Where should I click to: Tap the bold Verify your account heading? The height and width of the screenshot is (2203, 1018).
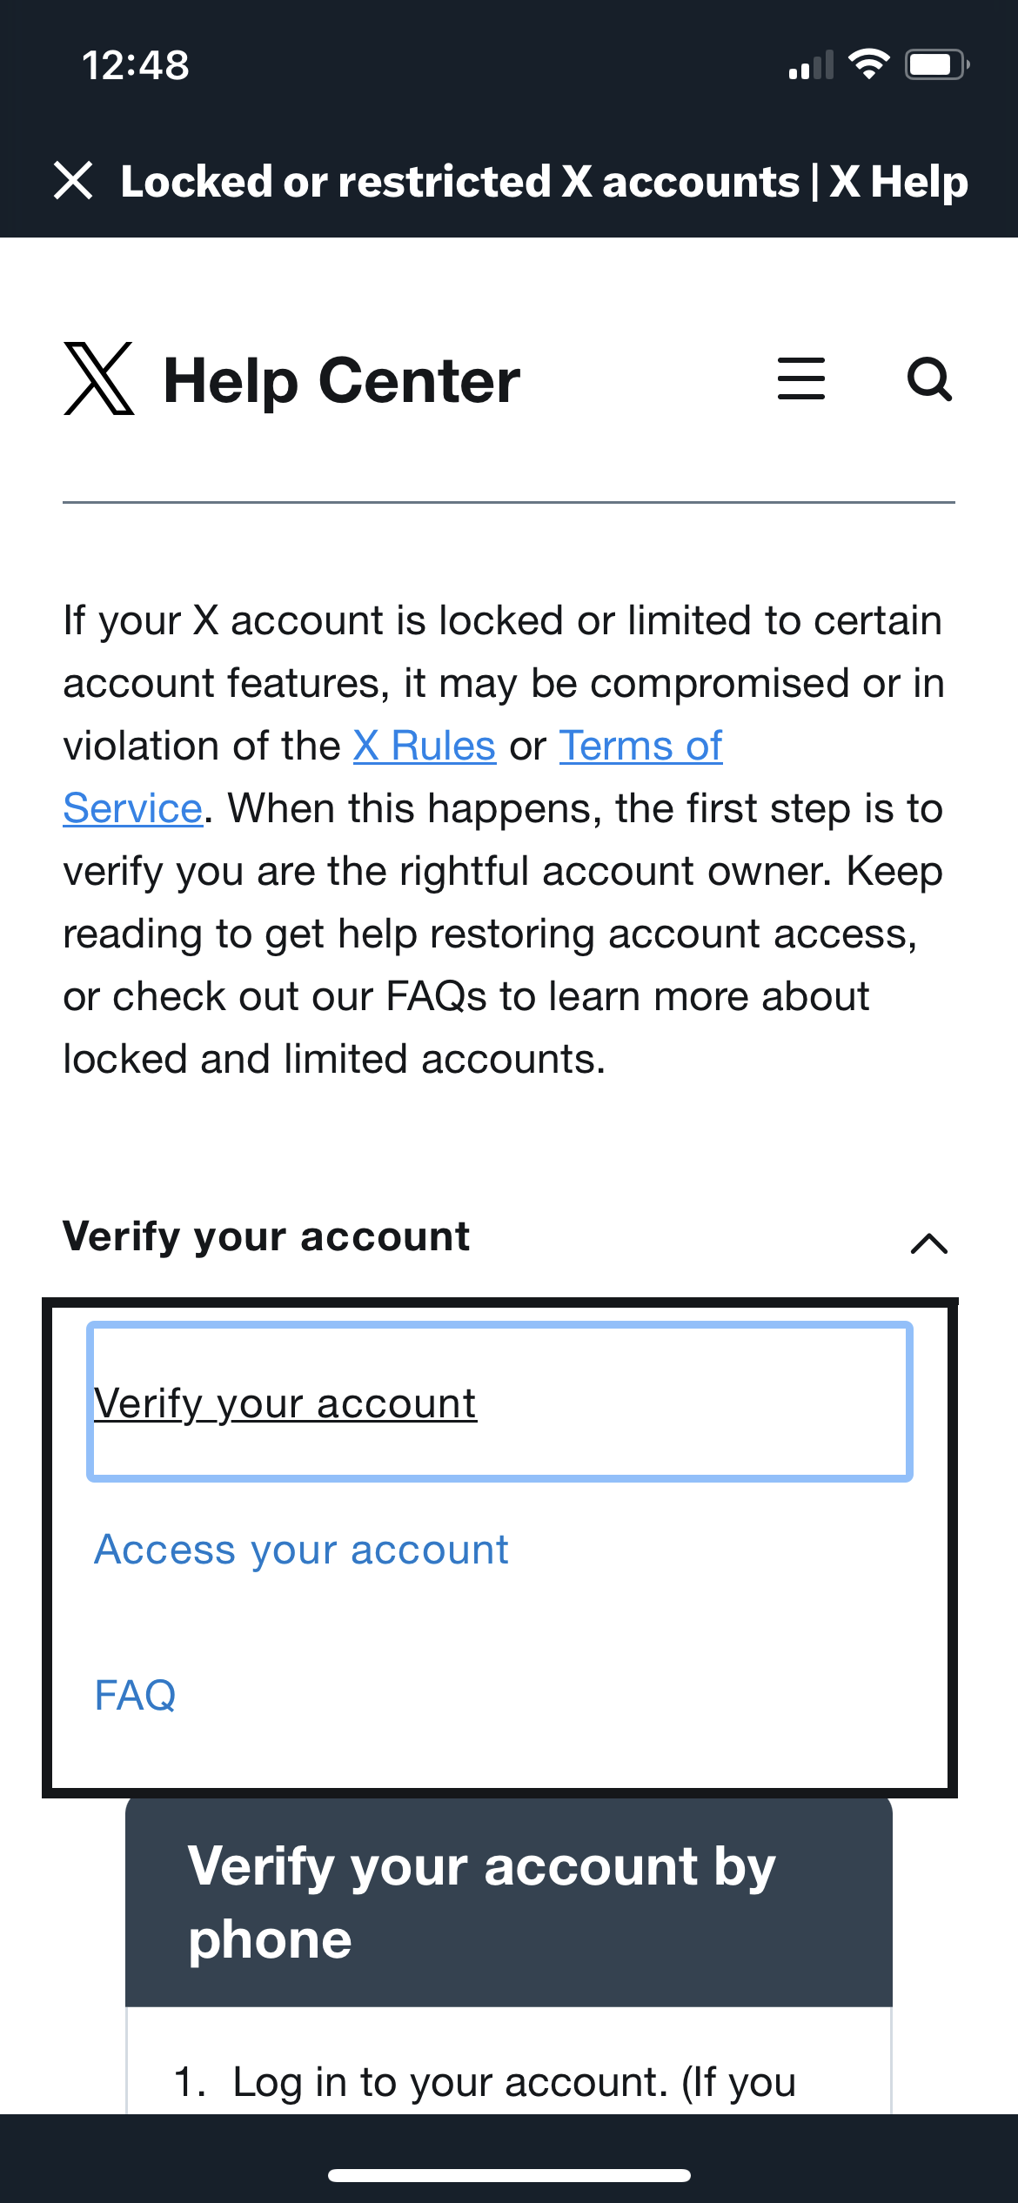[266, 1236]
